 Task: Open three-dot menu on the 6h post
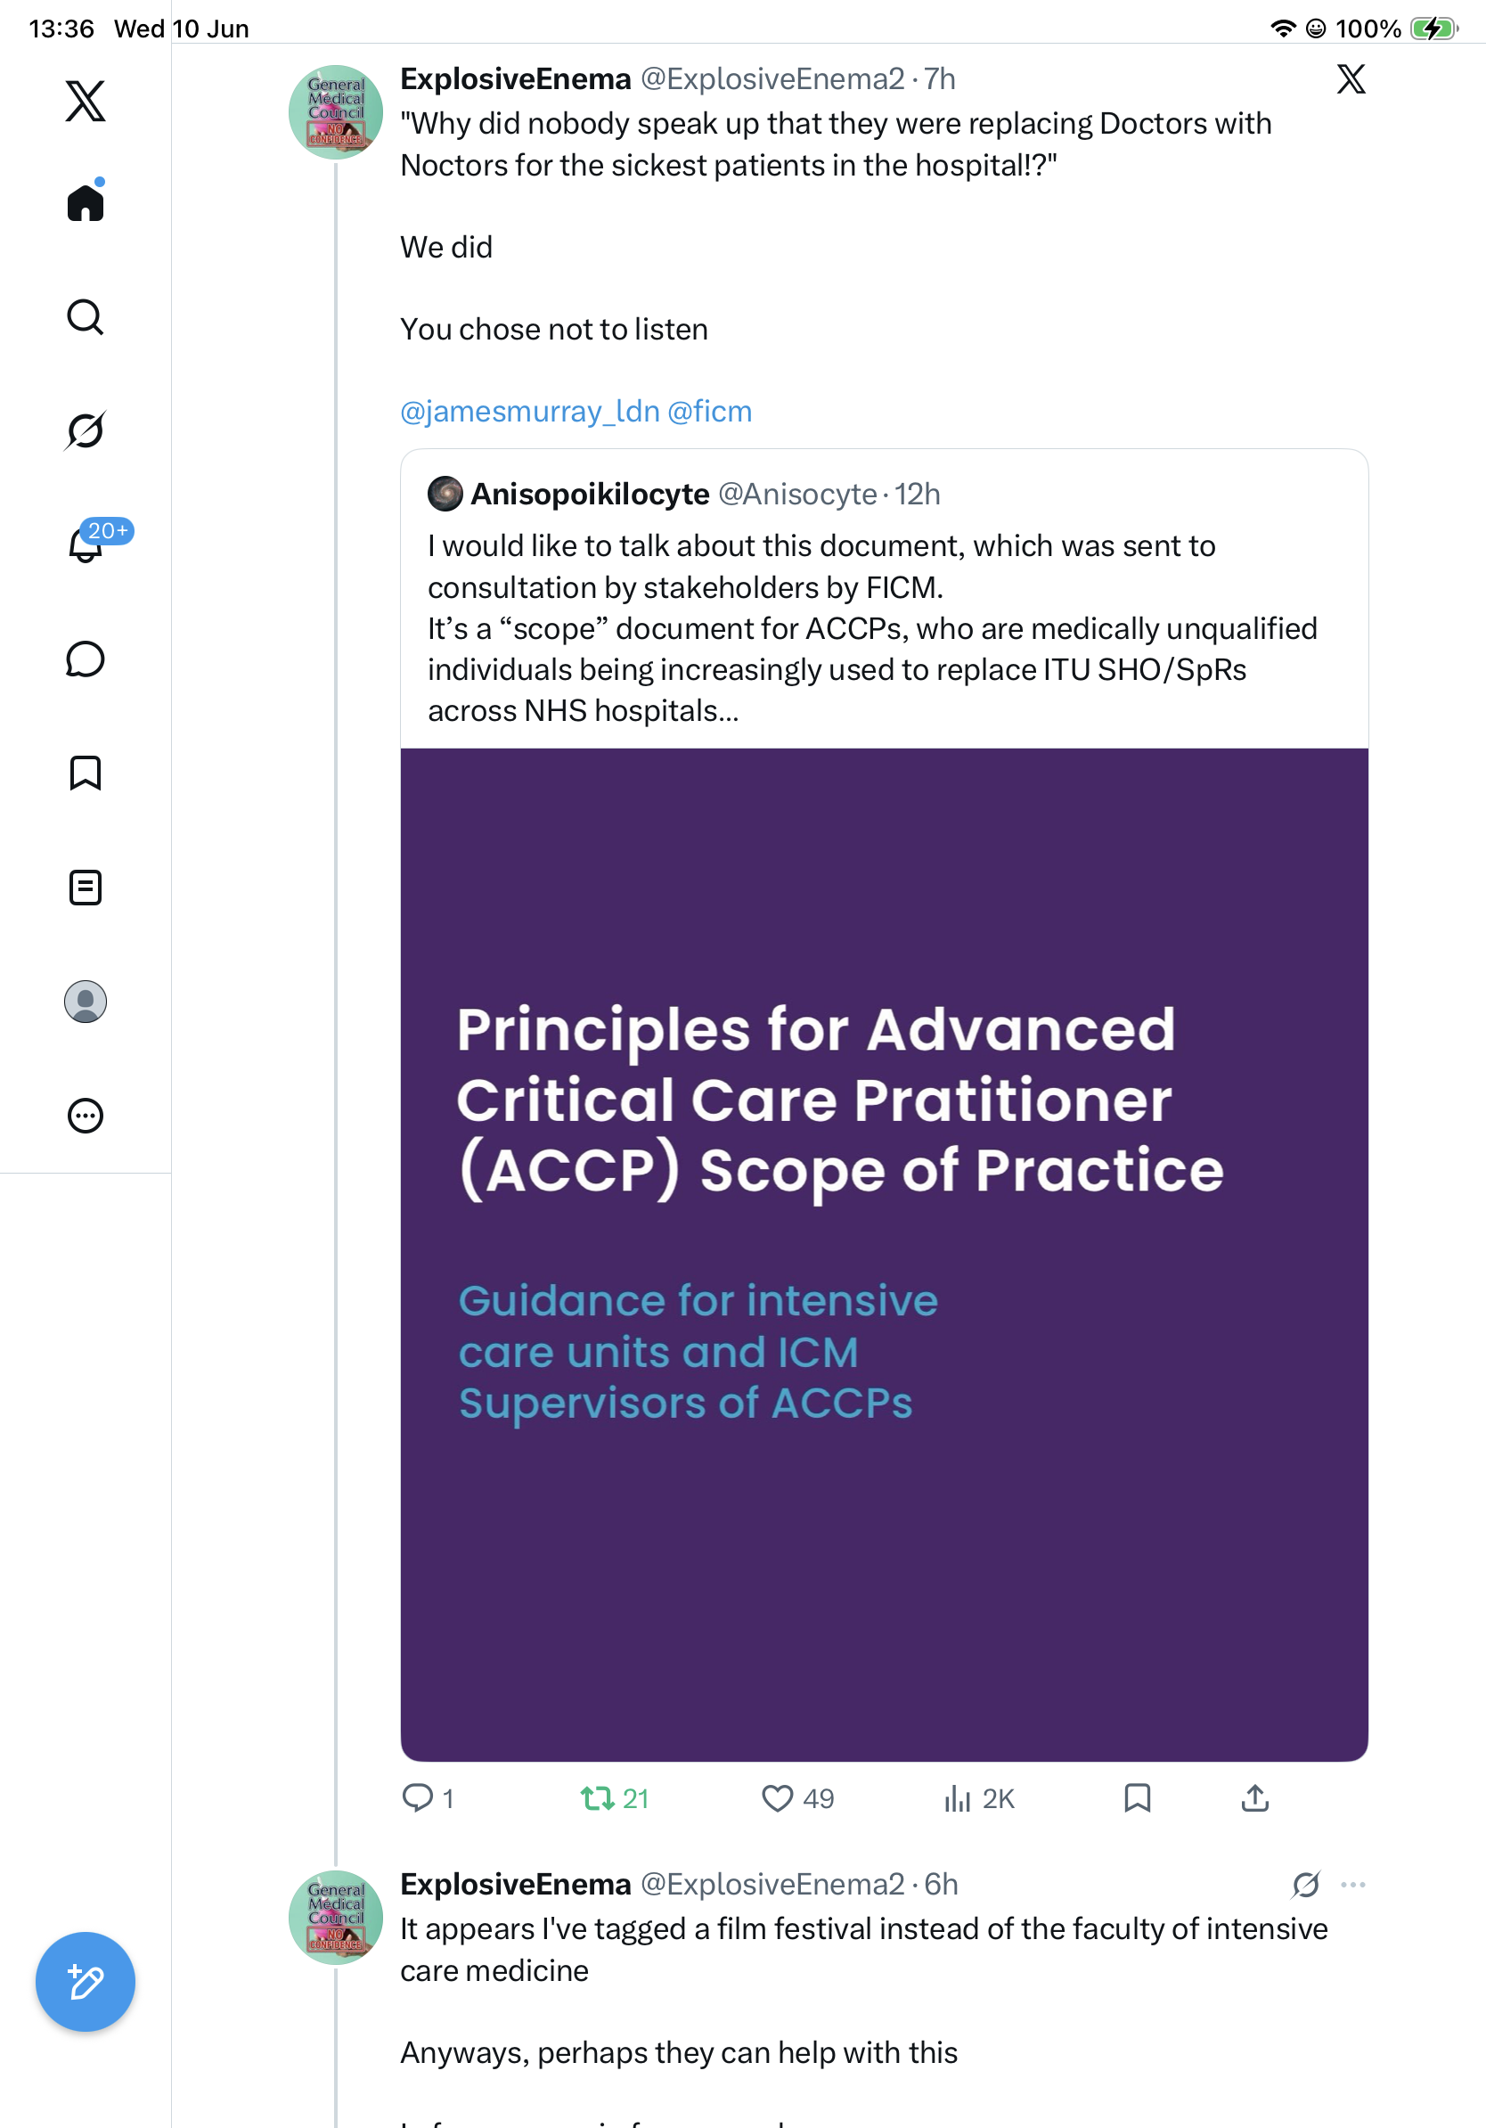[x=1352, y=1884]
